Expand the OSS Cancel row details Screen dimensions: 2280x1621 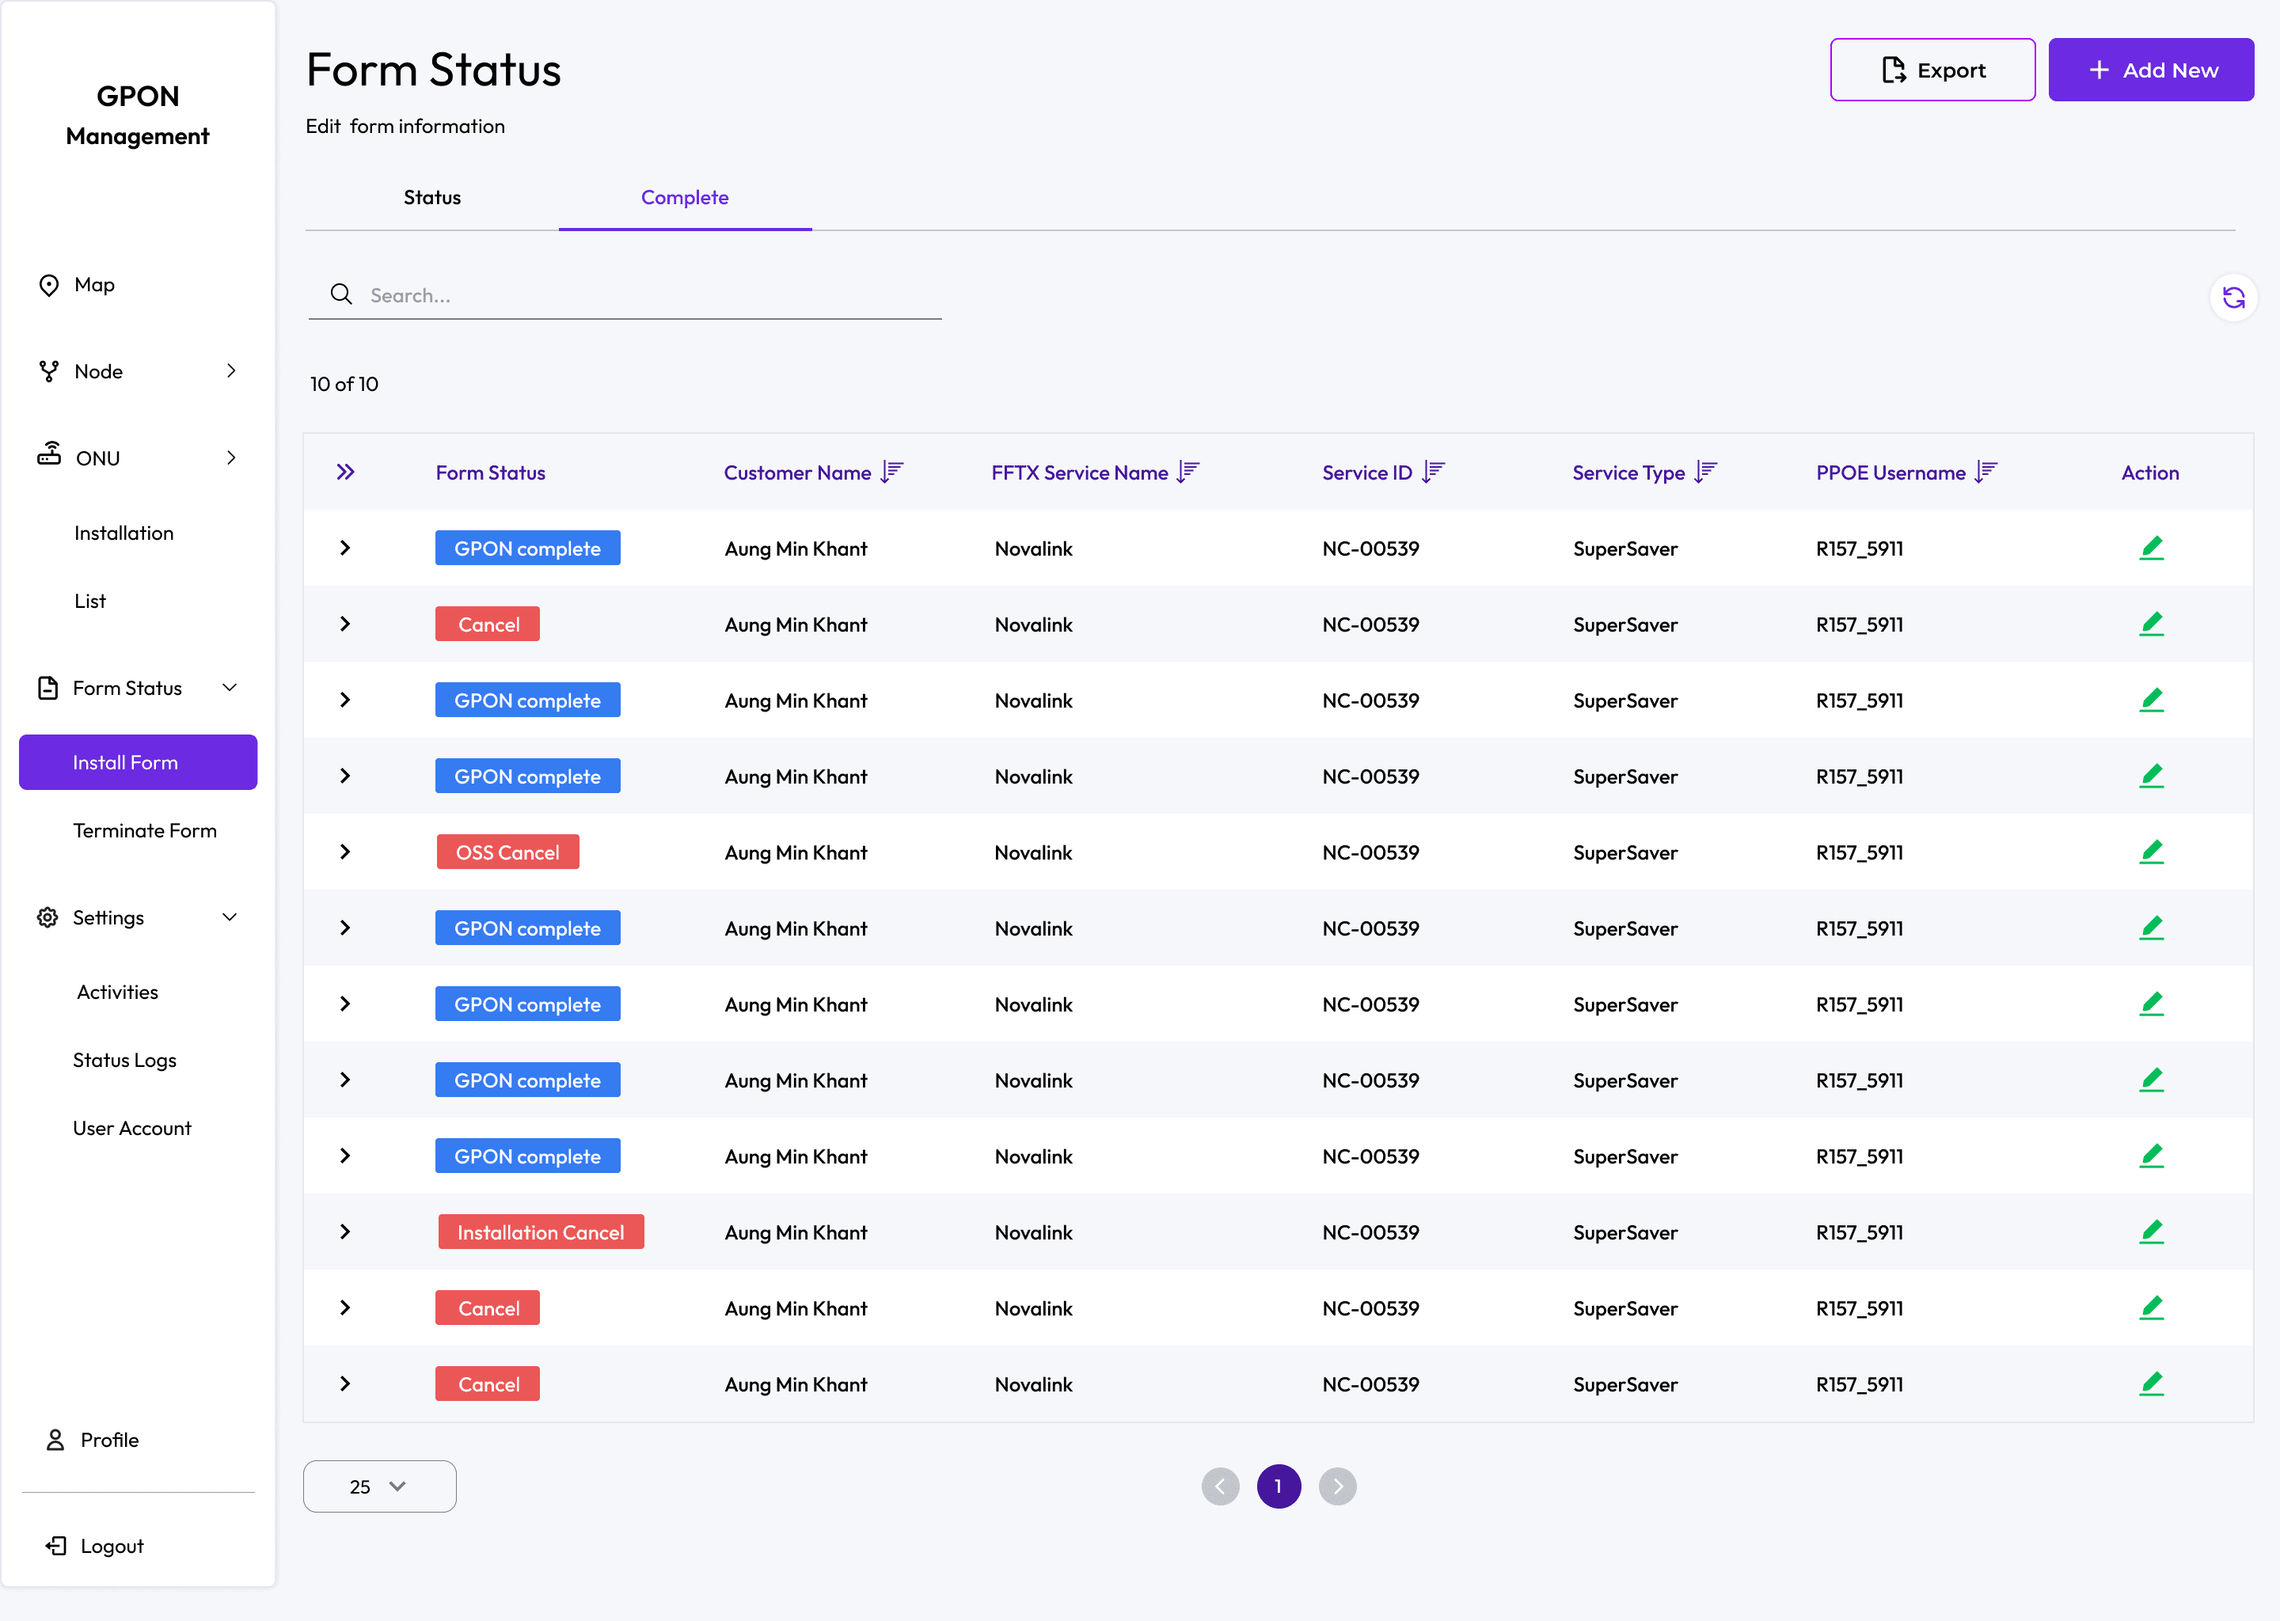[x=345, y=852]
